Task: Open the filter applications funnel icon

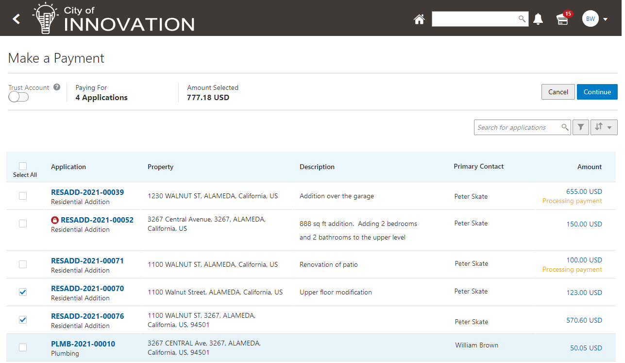Action: (x=581, y=127)
